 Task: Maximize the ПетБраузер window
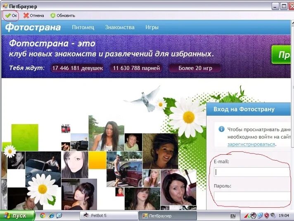coord(284,6)
